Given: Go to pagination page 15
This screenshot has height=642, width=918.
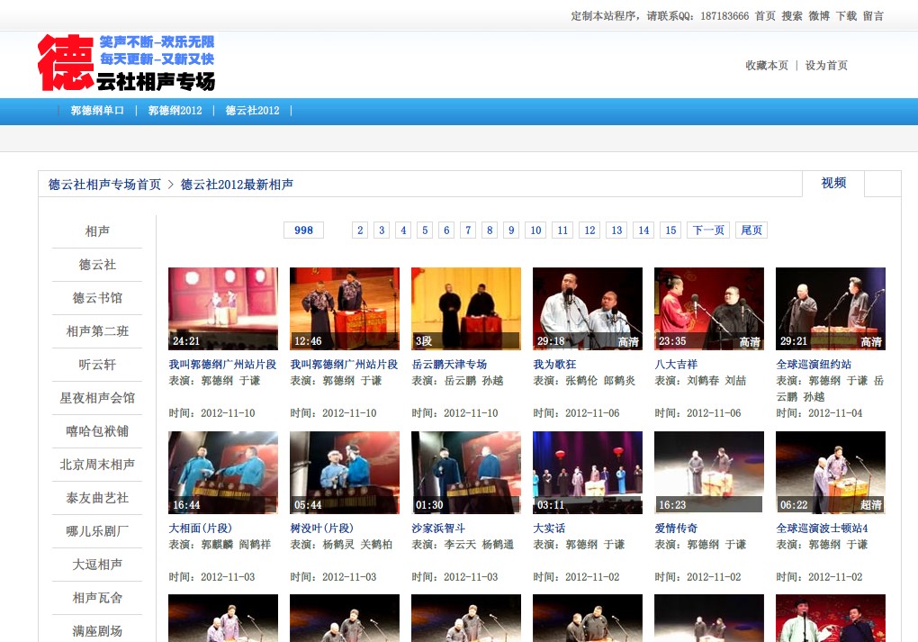Looking at the screenshot, I should (670, 231).
